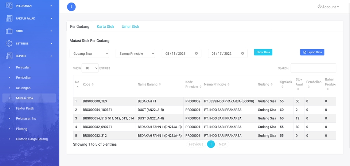Screen dimensions: 350x166
Task: Clear the end date 08/17/2022 field
Action: (x=243, y=54)
